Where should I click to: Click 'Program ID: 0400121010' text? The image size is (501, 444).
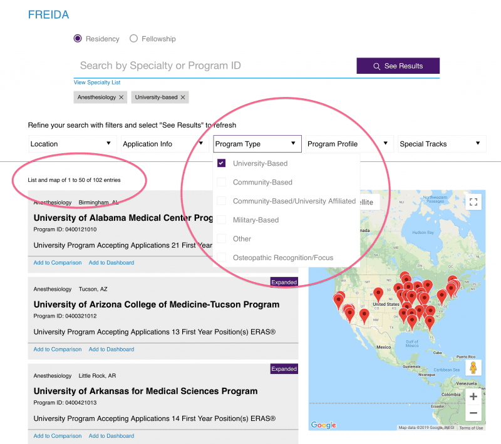pos(65,230)
